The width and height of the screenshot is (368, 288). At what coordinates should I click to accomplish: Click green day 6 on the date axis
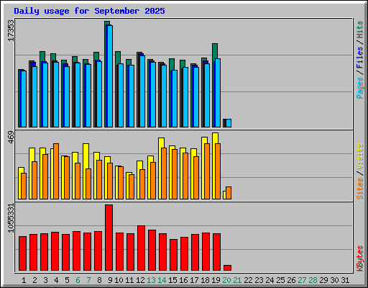(78, 280)
